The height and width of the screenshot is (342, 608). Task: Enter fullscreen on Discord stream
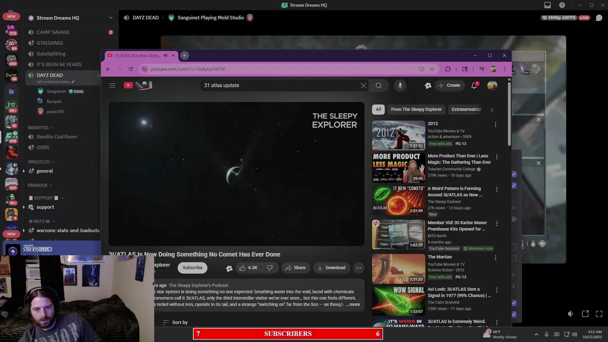click(x=599, y=314)
